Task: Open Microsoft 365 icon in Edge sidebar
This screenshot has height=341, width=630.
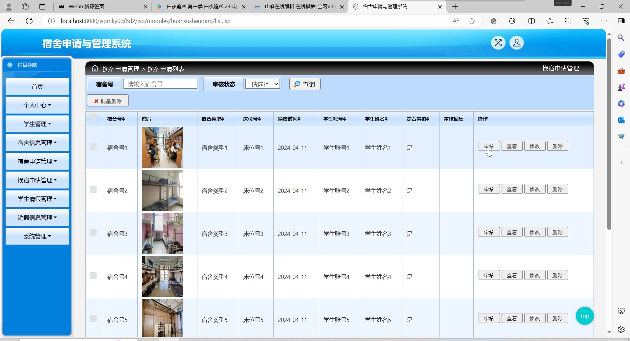Action: pos(621,103)
